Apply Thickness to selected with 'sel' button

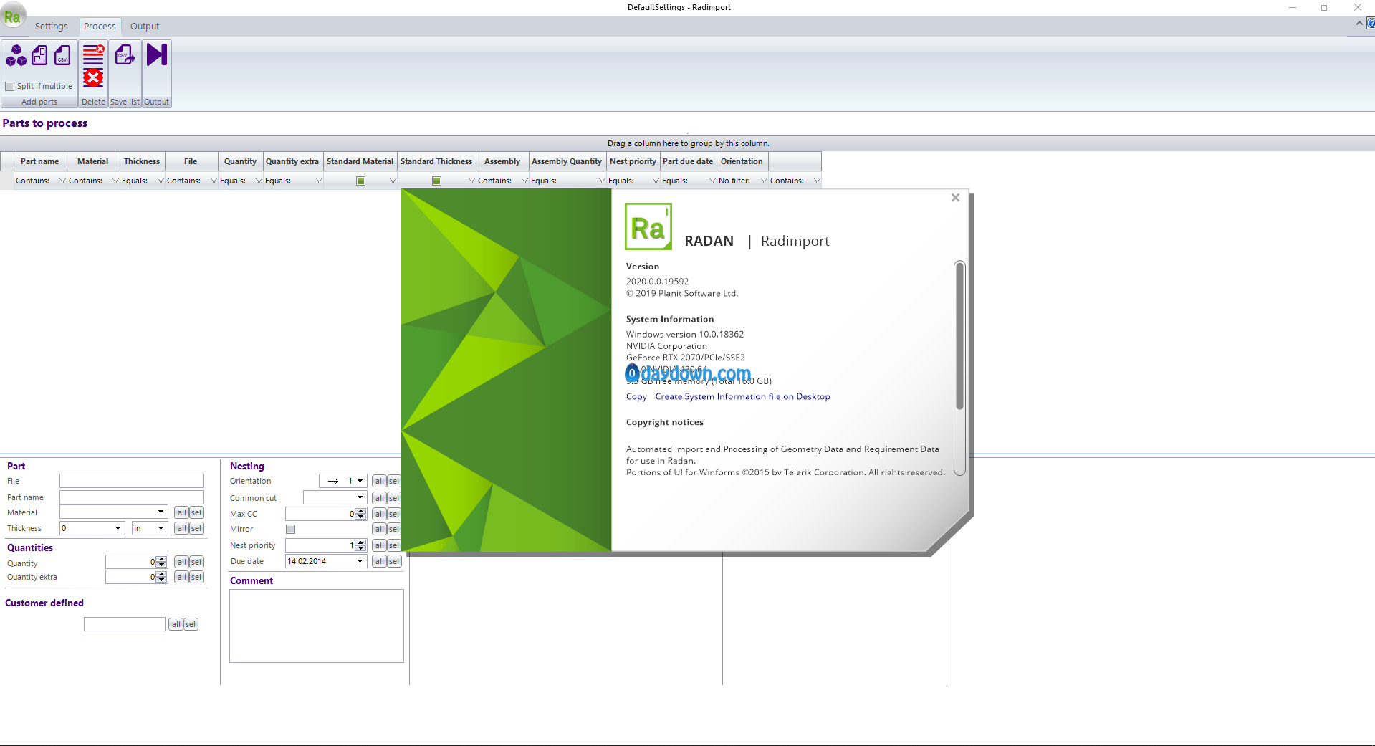[x=196, y=528]
